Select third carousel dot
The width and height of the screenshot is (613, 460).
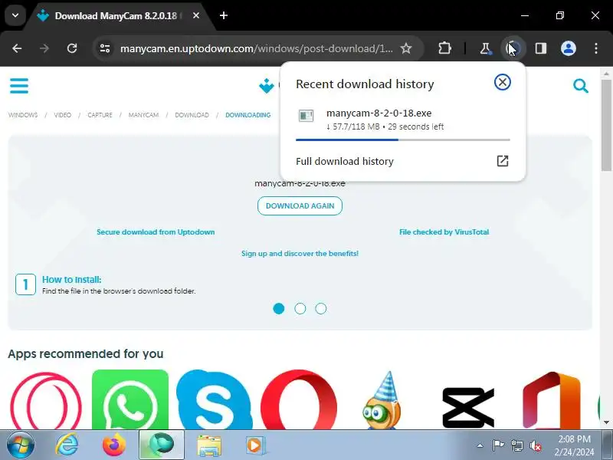tap(321, 309)
